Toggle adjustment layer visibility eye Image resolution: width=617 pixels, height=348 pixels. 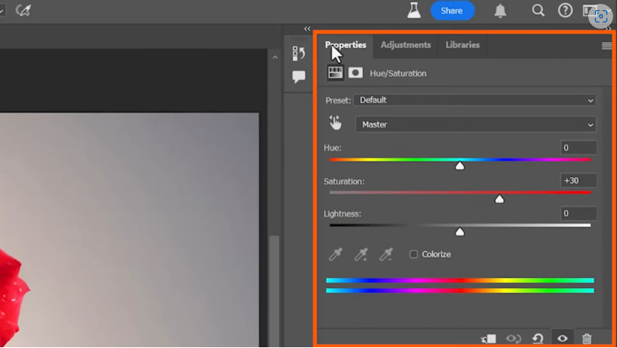tap(563, 338)
